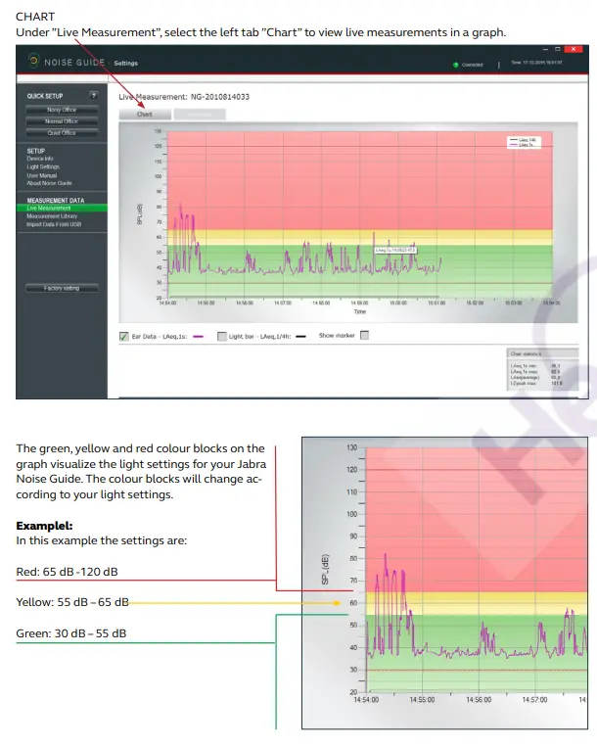This screenshot has height=747, width=597.
Task: Toggle Light bar LAeq,1/4h checkbox
Action: 221,337
